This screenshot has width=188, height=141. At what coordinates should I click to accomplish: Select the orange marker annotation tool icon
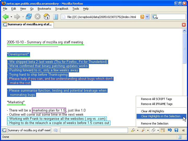coord(143,130)
